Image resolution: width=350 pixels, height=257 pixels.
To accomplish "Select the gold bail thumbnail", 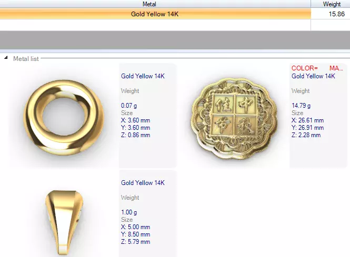I will (64, 222).
